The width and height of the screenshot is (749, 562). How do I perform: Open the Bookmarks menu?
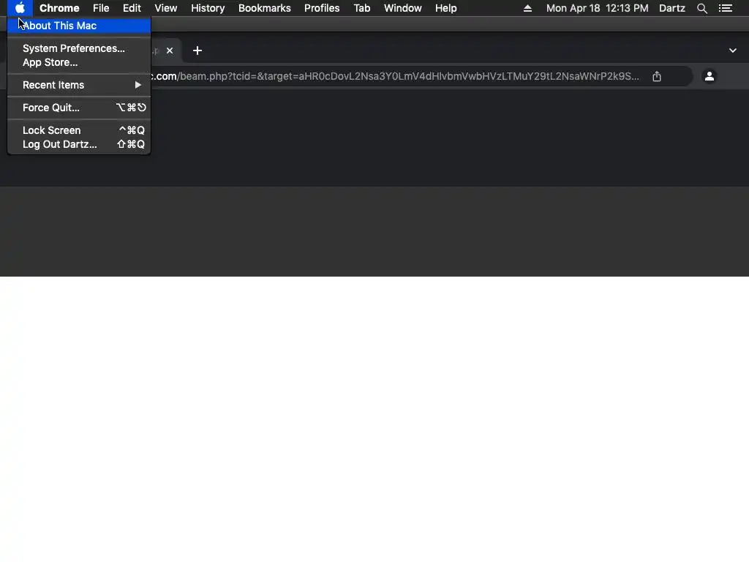[x=265, y=8]
